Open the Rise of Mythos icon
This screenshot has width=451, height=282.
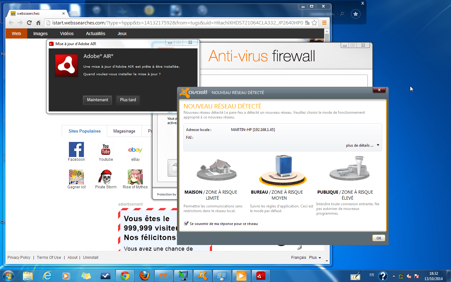135,177
